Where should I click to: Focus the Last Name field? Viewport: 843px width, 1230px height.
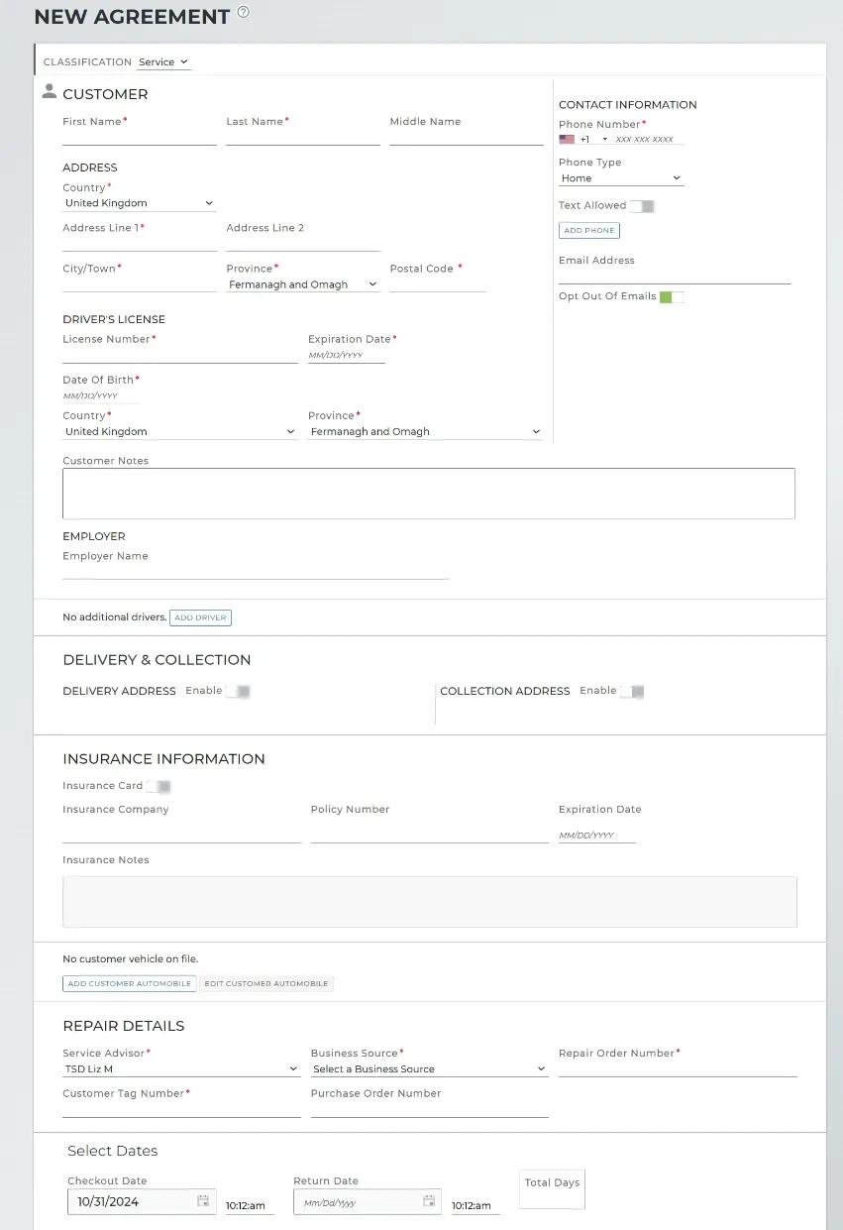(303, 137)
